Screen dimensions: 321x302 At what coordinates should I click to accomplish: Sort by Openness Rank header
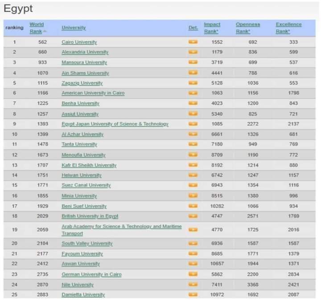(x=248, y=28)
